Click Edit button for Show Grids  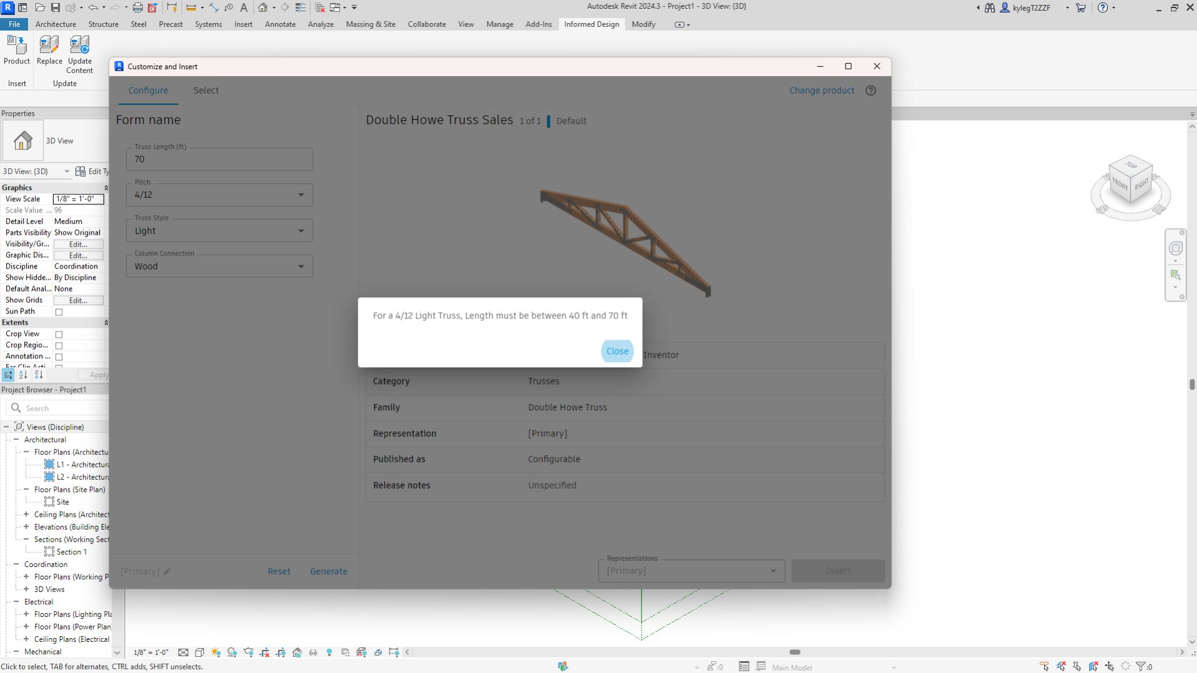(x=78, y=300)
